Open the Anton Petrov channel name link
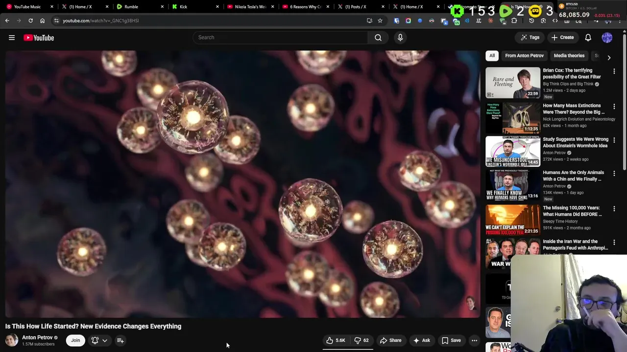This screenshot has width=627, height=352. coord(37,337)
